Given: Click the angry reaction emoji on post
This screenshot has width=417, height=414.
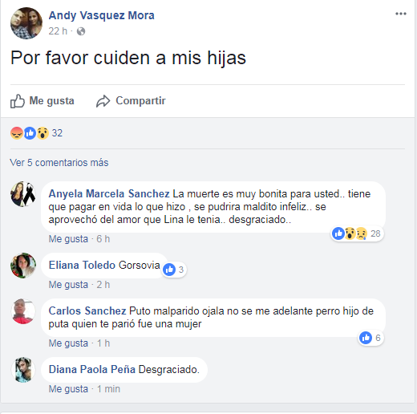Looking at the screenshot, I should point(17,133).
